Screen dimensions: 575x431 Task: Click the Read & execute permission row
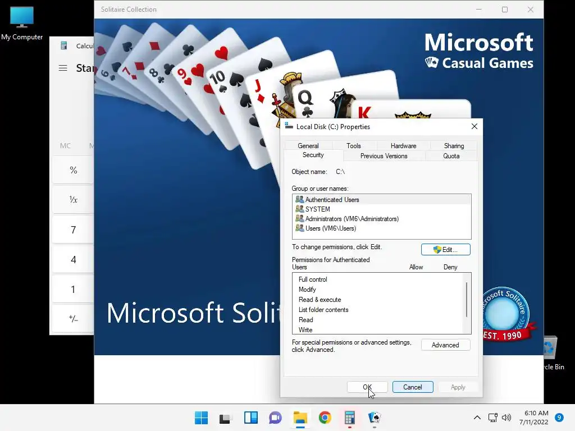tap(379, 300)
